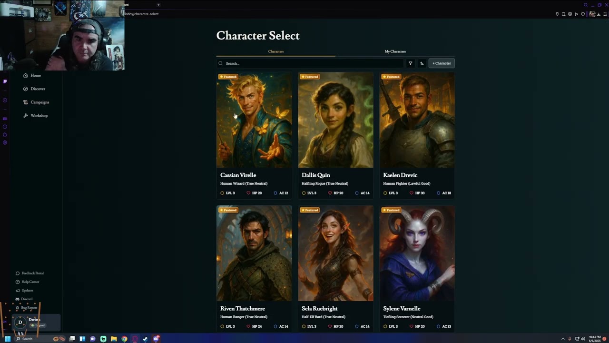Click the browser tab search magnifier
Image resolution: width=609 pixels, height=343 pixels.
coord(586,5)
